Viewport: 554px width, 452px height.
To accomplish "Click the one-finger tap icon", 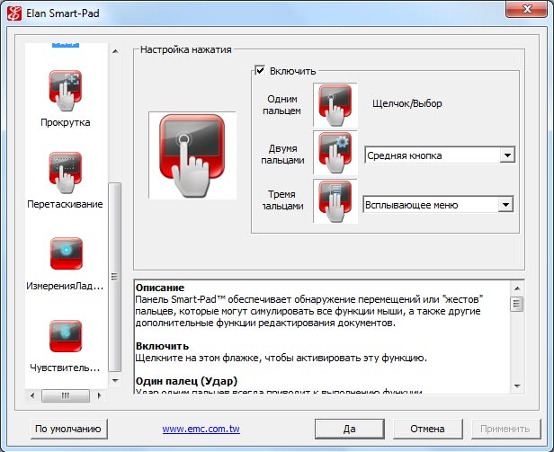I will [x=335, y=105].
